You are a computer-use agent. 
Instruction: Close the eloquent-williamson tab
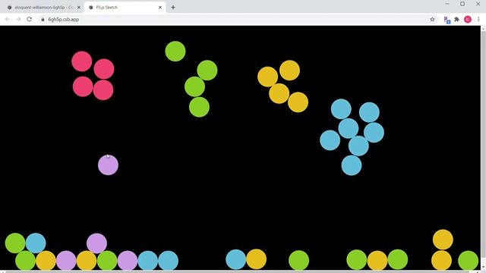coord(79,7)
